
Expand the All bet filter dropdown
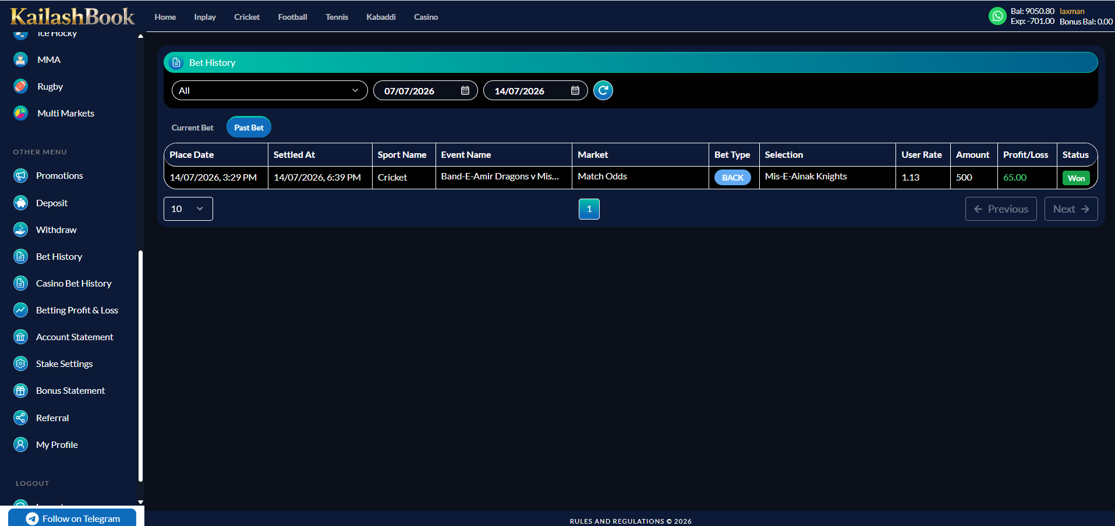point(270,90)
